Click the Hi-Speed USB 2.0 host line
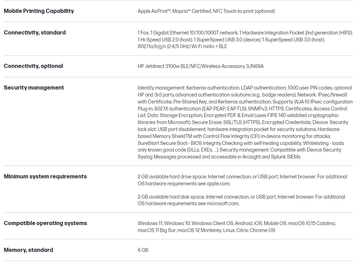 tap(231, 40)
